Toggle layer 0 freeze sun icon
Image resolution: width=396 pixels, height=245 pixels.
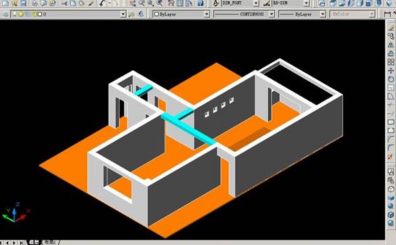point(21,14)
